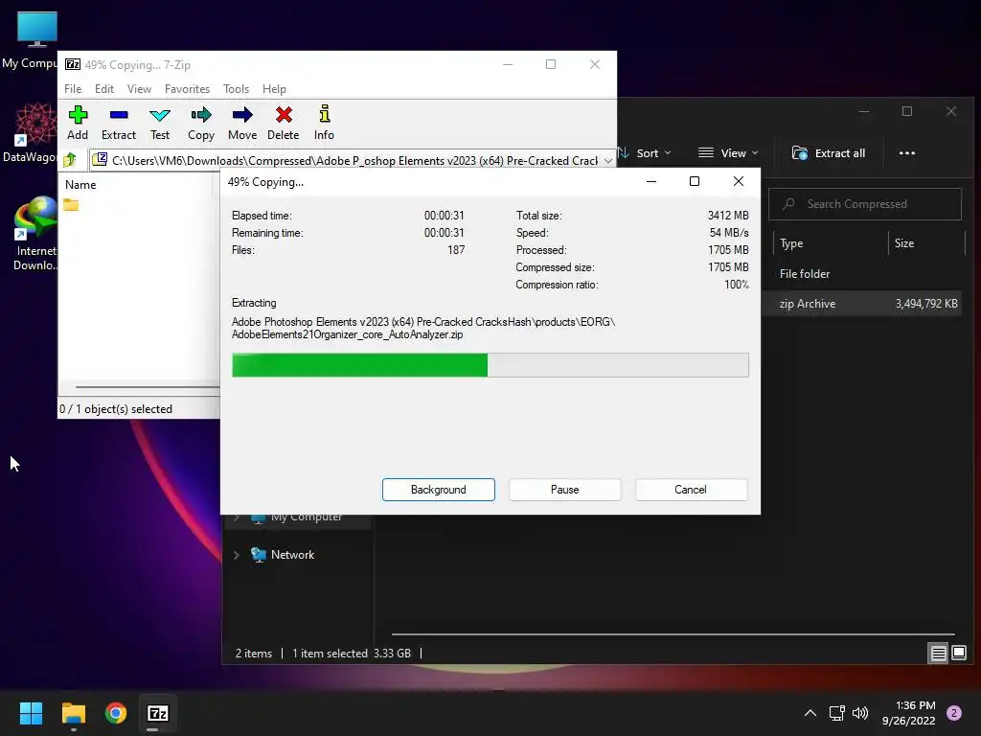
Task: Close the 49% Copying dialog
Action: pos(739,181)
